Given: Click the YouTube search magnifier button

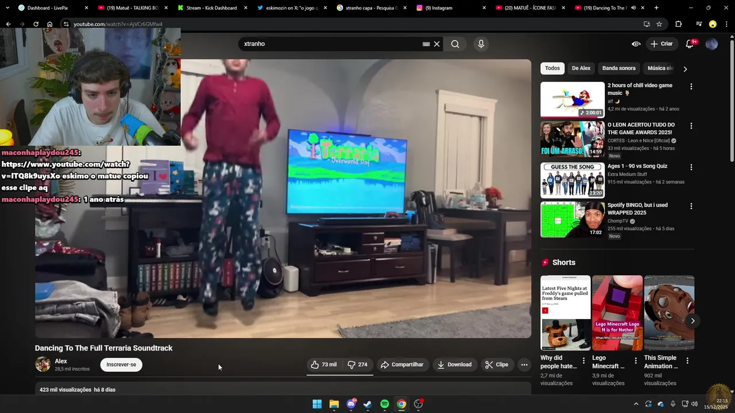Looking at the screenshot, I should (455, 44).
